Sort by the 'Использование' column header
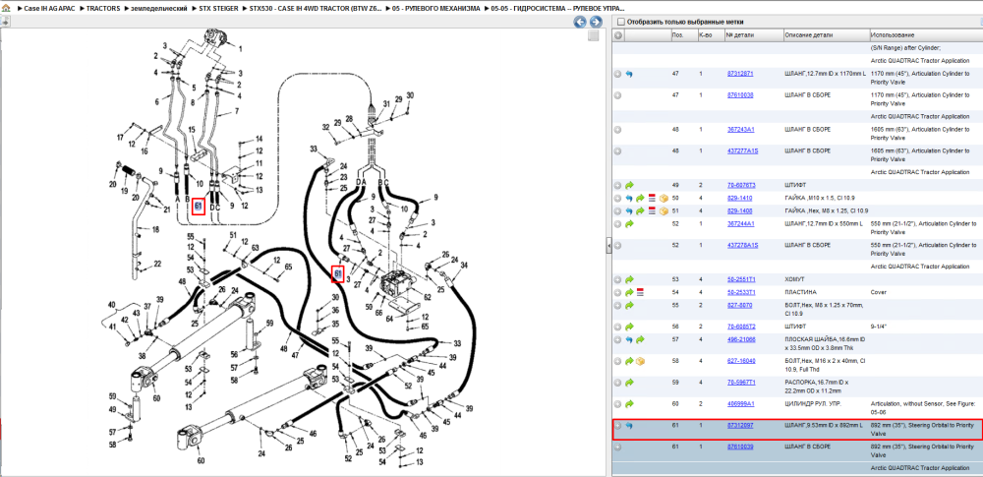 coord(925,35)
